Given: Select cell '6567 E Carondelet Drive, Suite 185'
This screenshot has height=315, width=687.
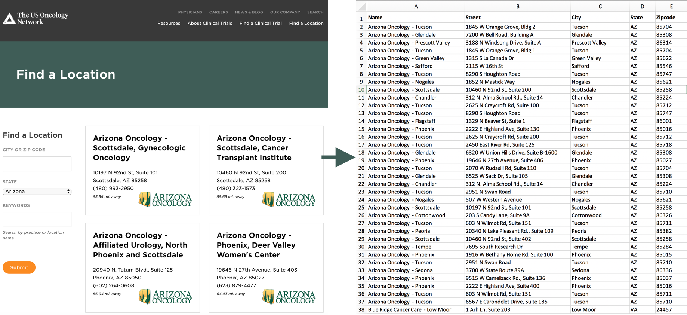Looking at the screenshot, I should pyautogui.click(x=518, y=302).
